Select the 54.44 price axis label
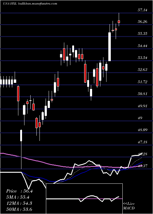 click(x=143, y=46)
